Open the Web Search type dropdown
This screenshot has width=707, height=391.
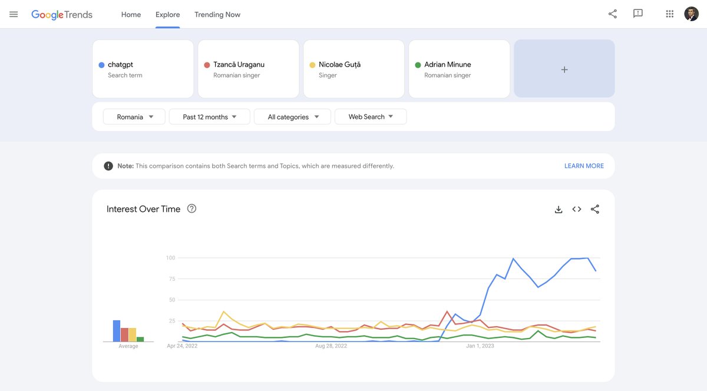point(371,117)
